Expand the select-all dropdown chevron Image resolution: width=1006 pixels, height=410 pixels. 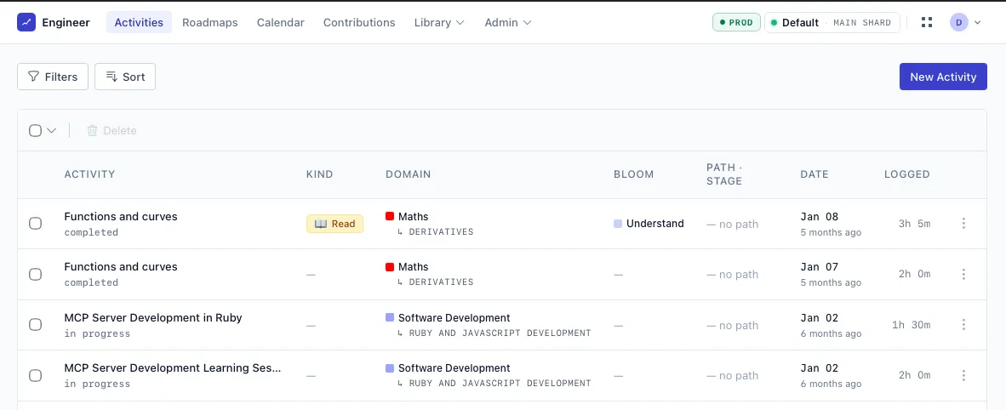click(x=52, y=131)
